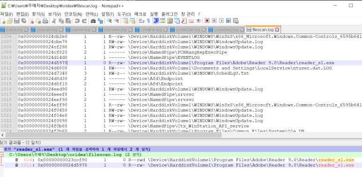This screenshot has width=362, height=177.
Task: Switch to the pslist.log tab
Action: [x=15, y=30]
